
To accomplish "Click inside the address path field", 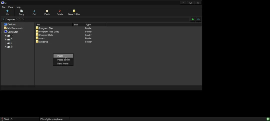I will pos(107,19).
